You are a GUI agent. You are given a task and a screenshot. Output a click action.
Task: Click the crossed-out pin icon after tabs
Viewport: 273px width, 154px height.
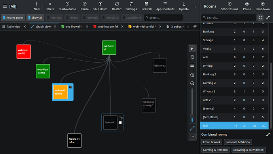tap(195, 27)
